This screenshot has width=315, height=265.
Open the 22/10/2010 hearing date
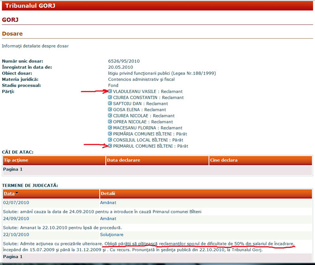[x=16, y=234]
